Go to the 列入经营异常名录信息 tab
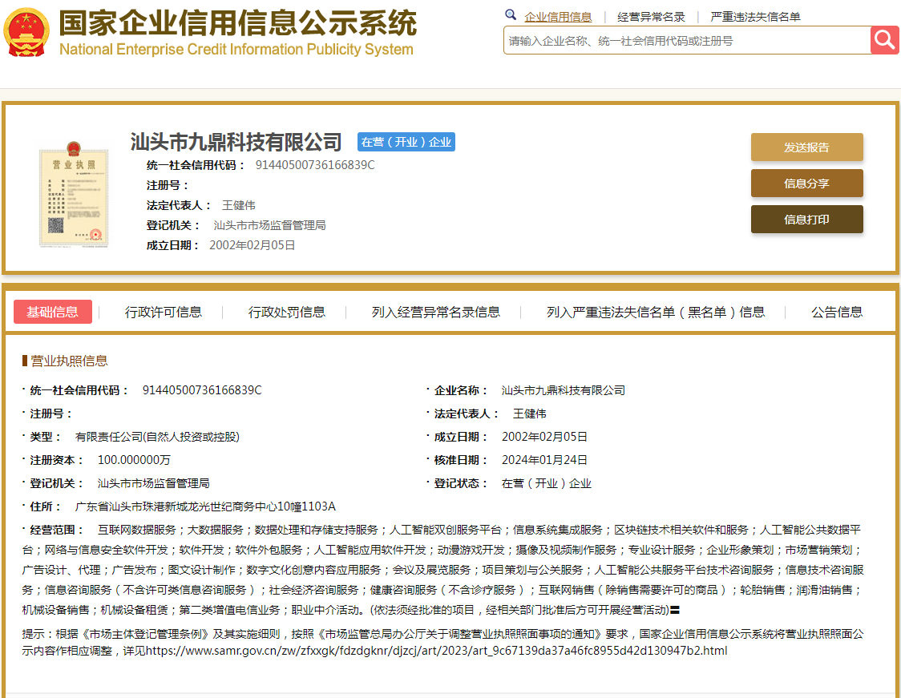Screen dimensions: 901x698 (436, 312)
